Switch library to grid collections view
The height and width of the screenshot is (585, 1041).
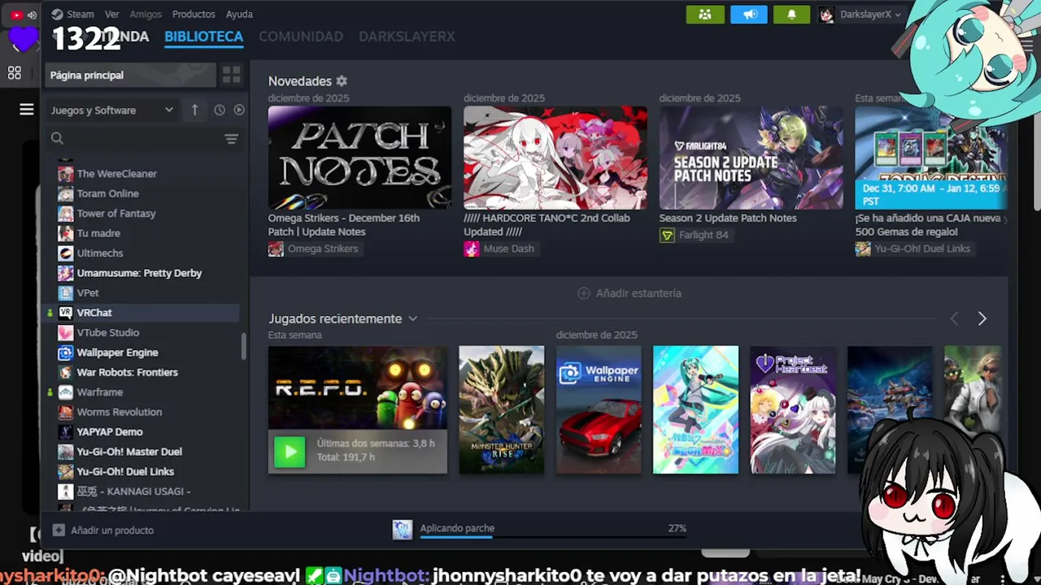[x=232, y=75]
